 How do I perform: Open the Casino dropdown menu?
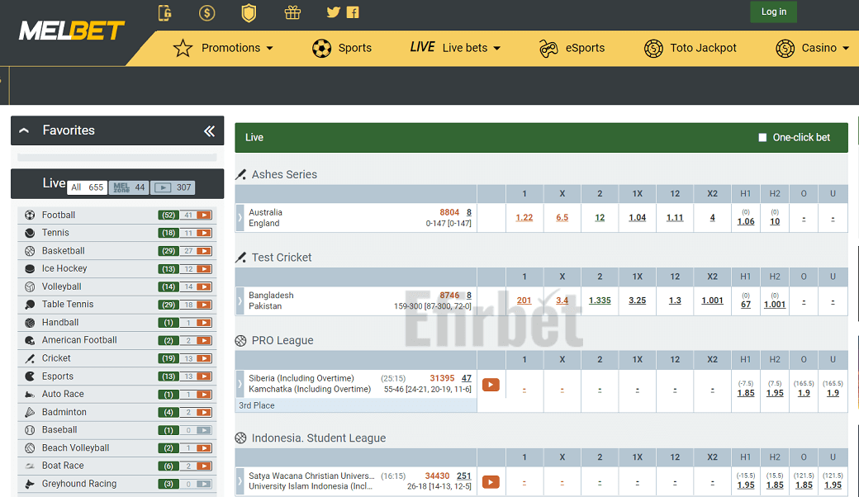pos(813,48)
